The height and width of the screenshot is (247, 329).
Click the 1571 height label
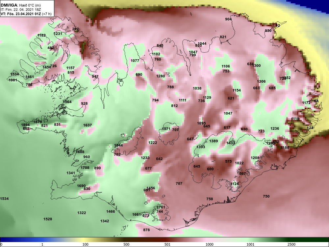point(166,129)
